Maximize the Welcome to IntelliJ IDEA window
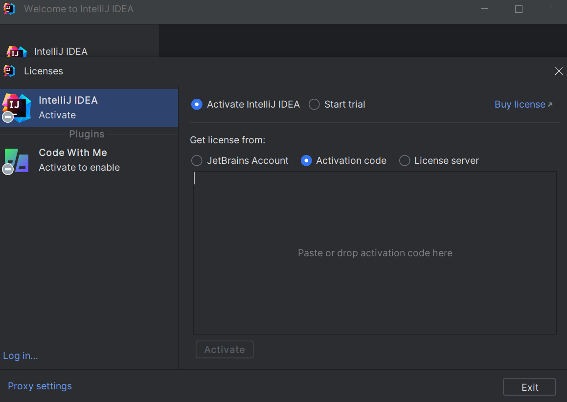The image size is (567, 402). click(519, 9)
